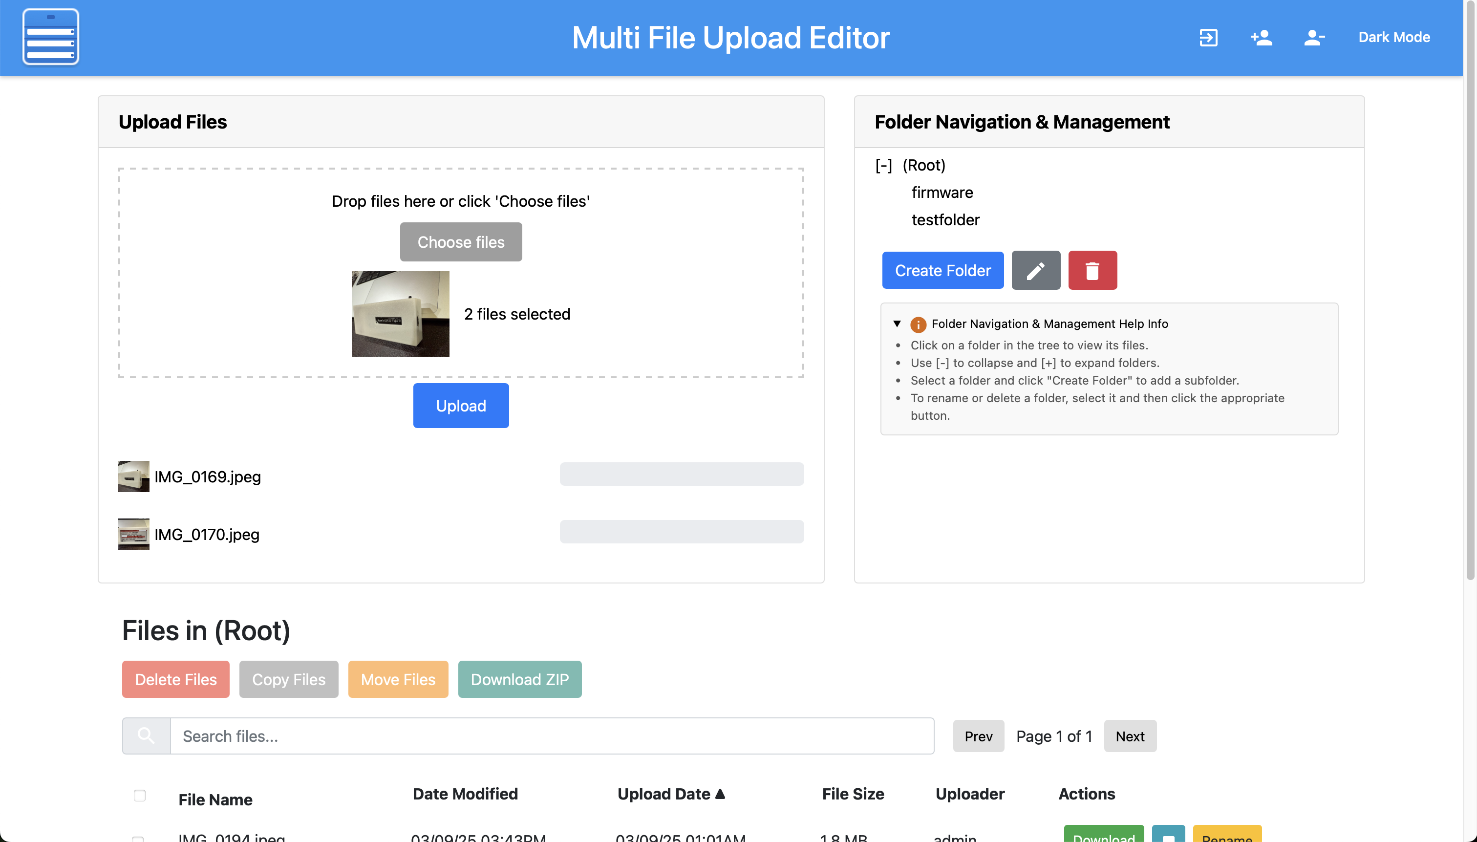Click the logout arrow icon
1477x842 pixels.
click(1208, 38)
